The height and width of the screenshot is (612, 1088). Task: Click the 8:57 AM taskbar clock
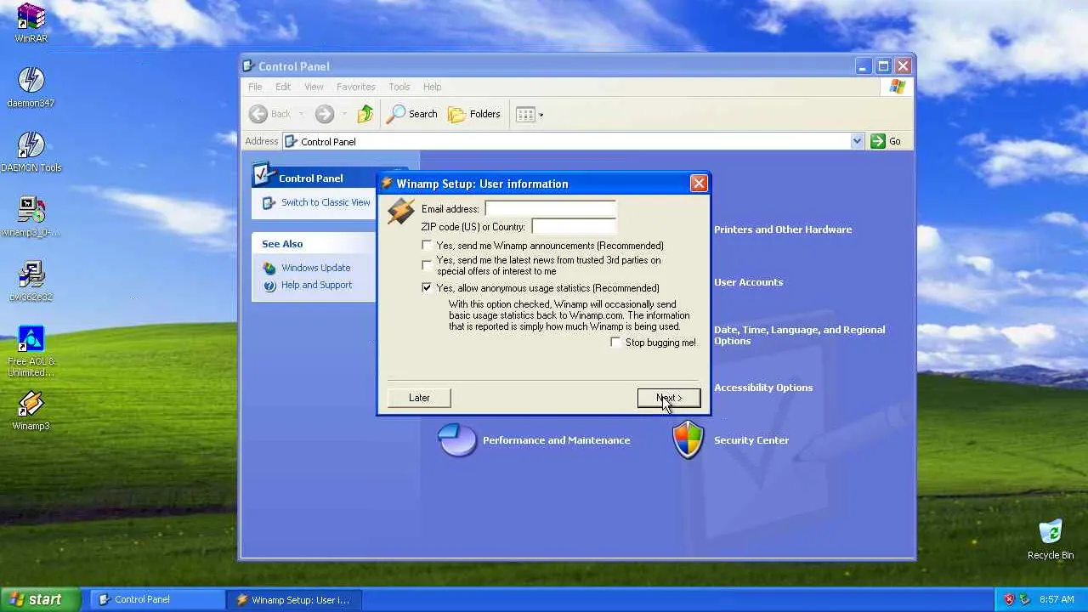[x=1057, y=599]
